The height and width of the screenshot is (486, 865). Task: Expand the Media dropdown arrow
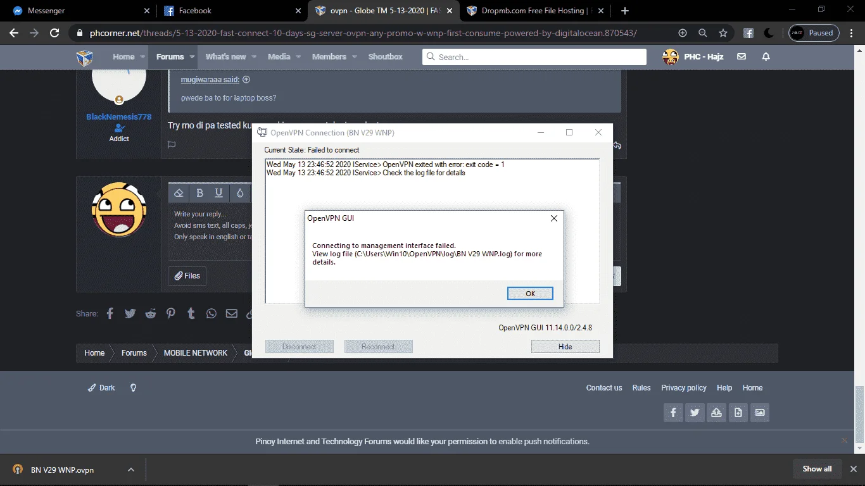click(298, 57)
